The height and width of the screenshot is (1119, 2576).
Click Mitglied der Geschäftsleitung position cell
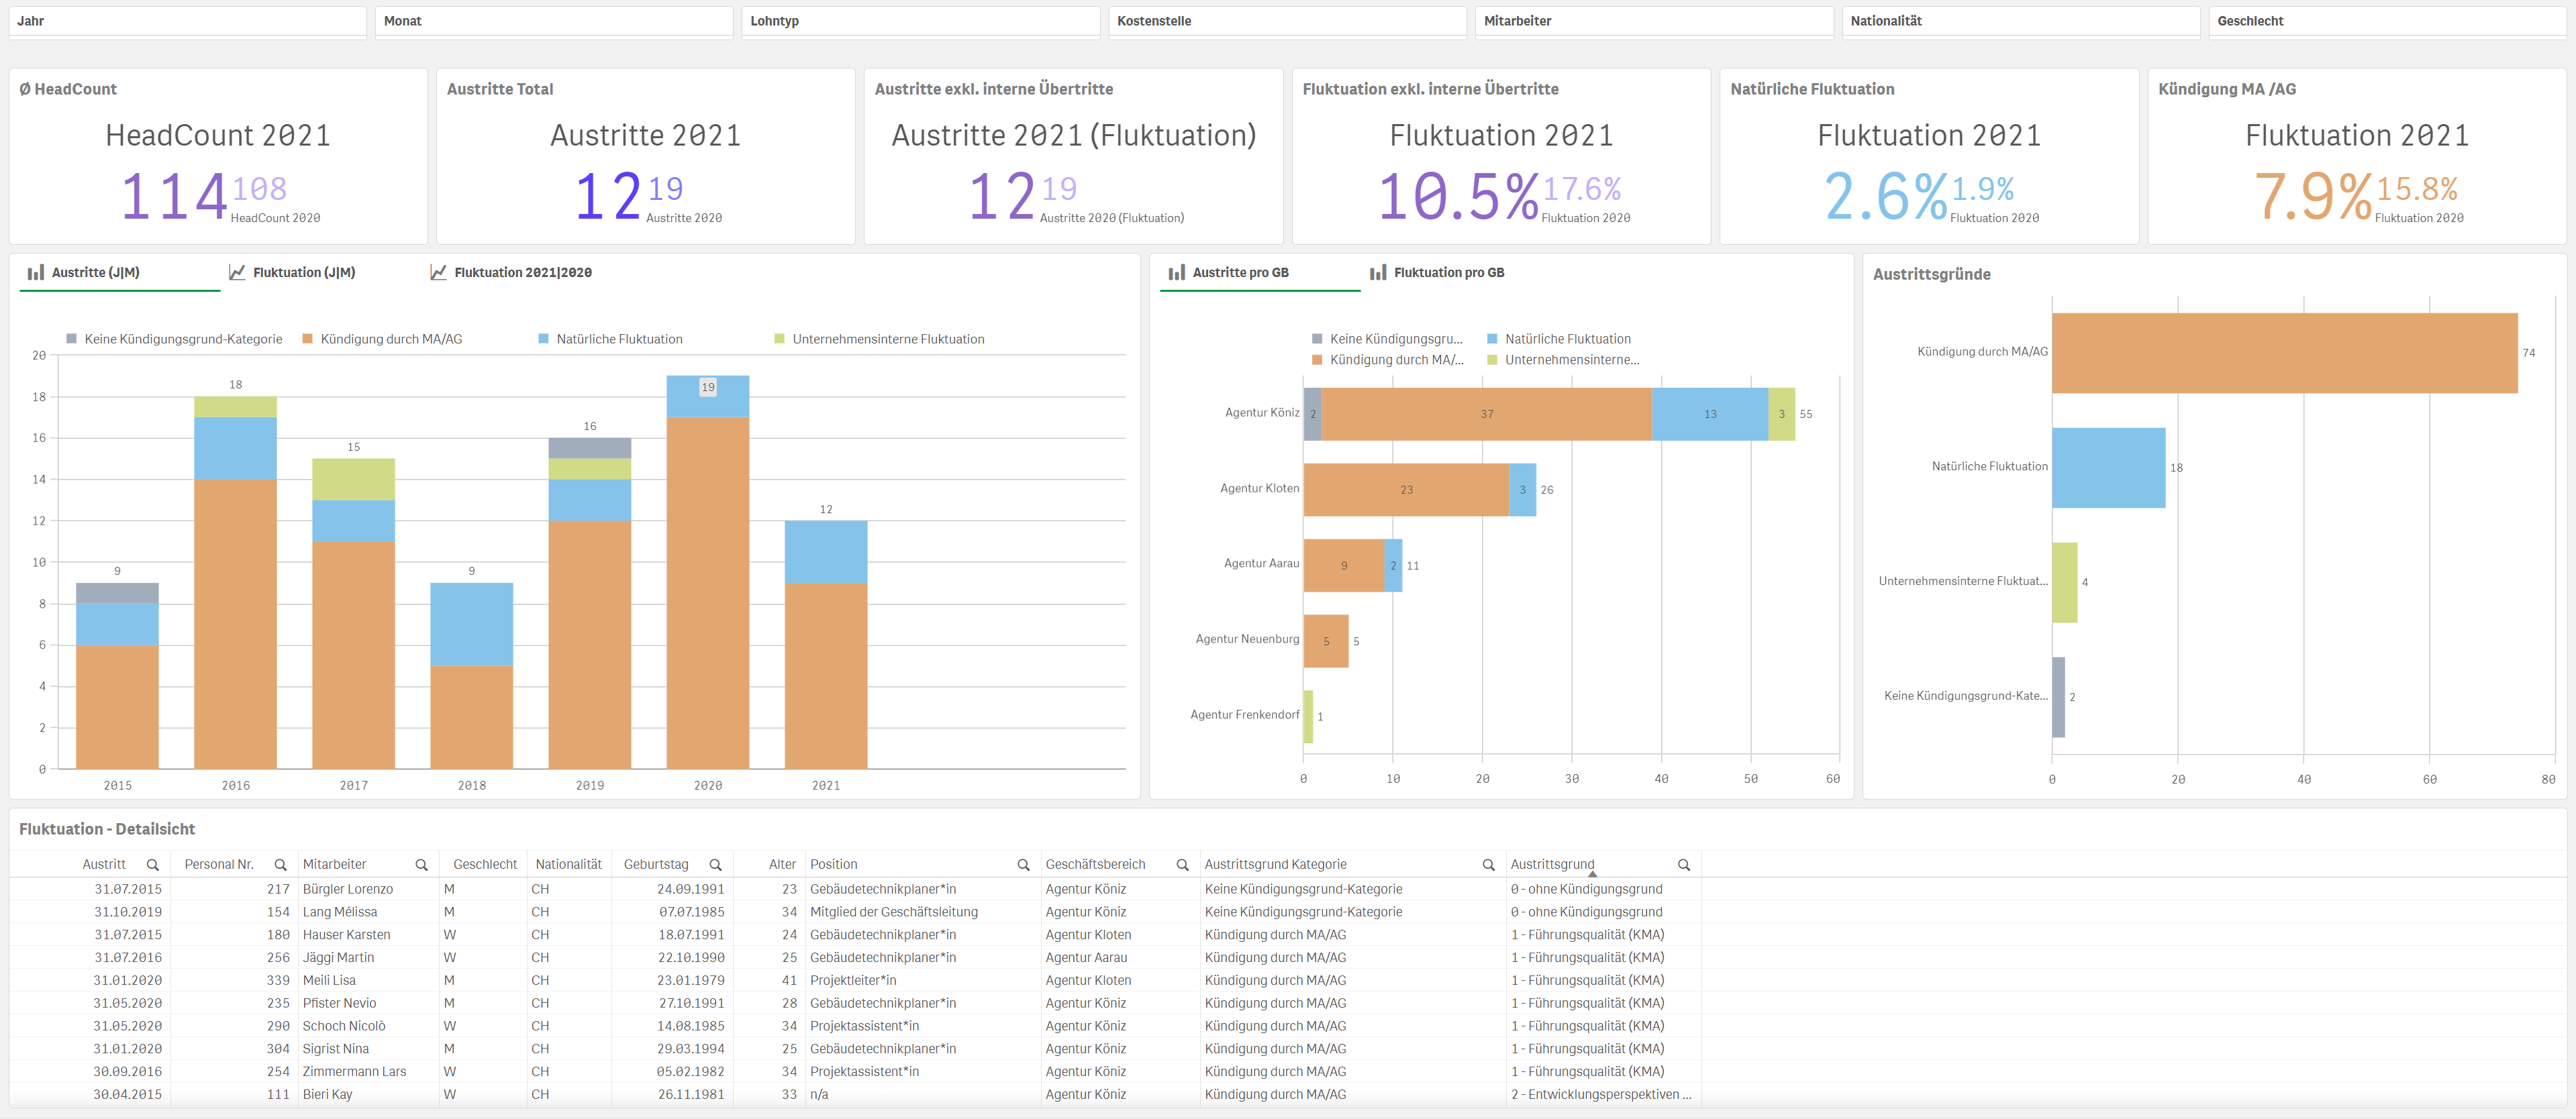(x=894, y=912)
